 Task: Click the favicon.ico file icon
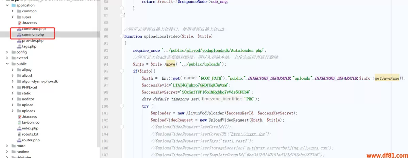coord(19,122)
